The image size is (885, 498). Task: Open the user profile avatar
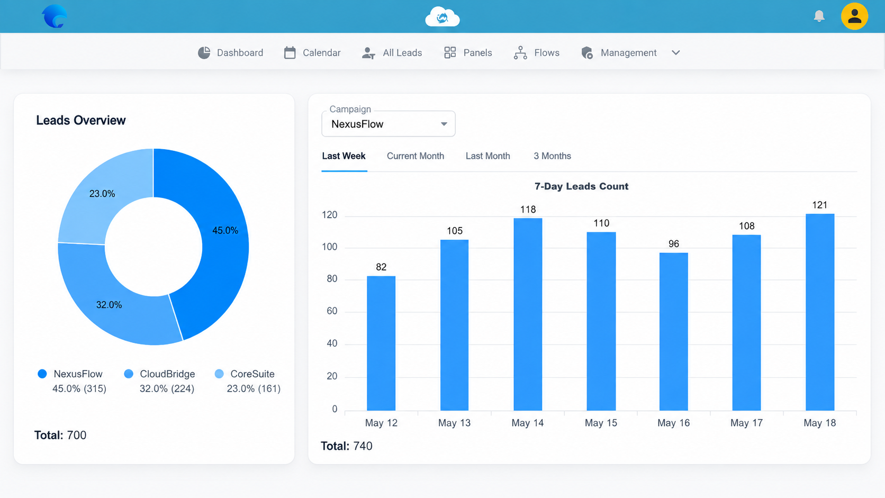pos(854,16)
